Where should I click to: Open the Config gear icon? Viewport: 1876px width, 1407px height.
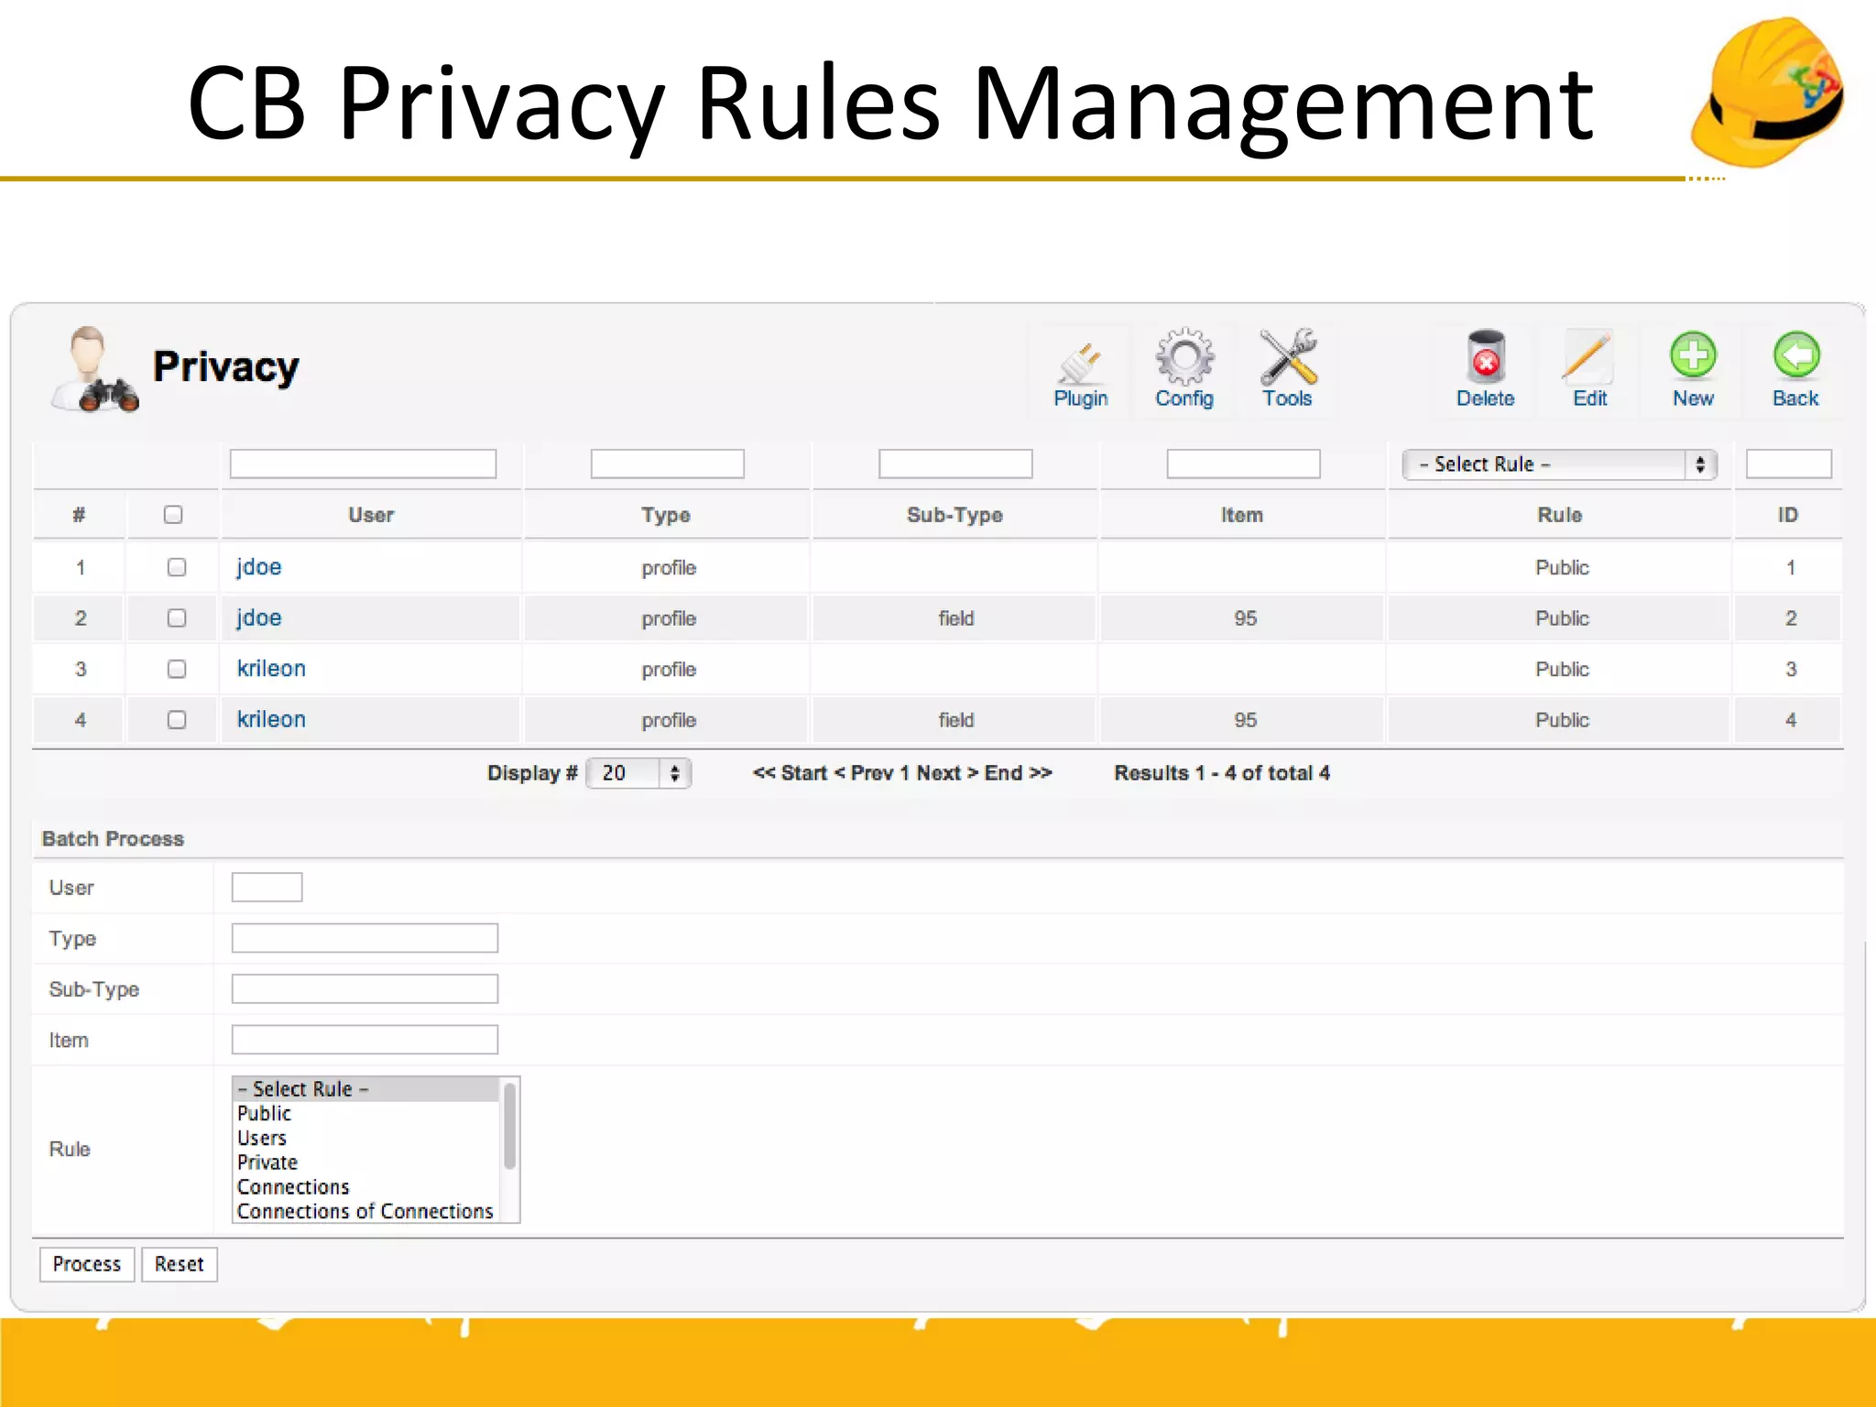click(1184, 369)
